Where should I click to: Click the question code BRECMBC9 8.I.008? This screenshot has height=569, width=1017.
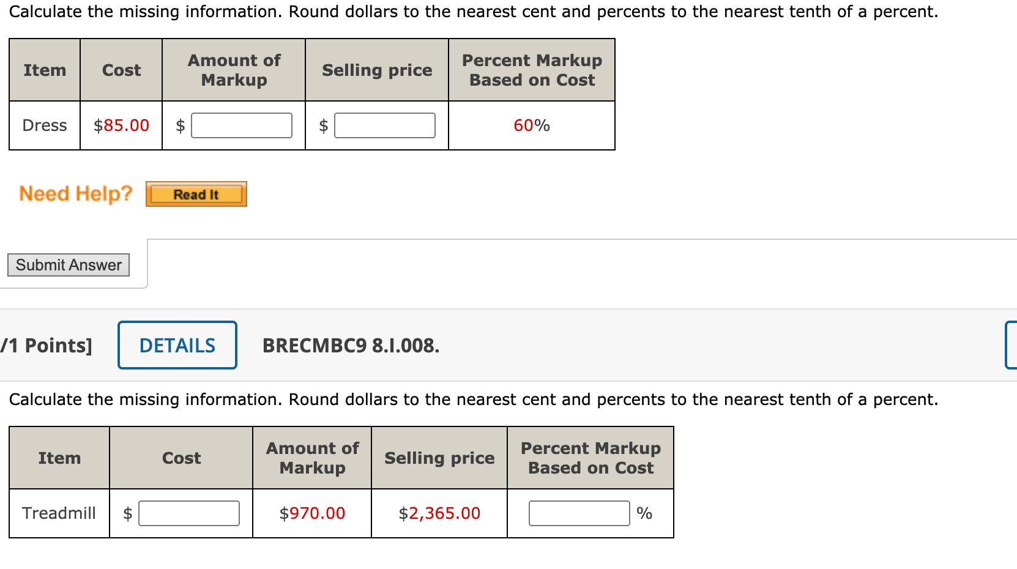pyautogui.click(x=351, y=346)
